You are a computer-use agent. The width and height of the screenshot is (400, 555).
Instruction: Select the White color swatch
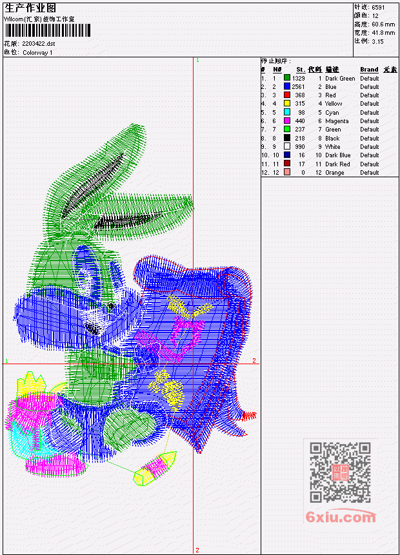coord(287,146)
